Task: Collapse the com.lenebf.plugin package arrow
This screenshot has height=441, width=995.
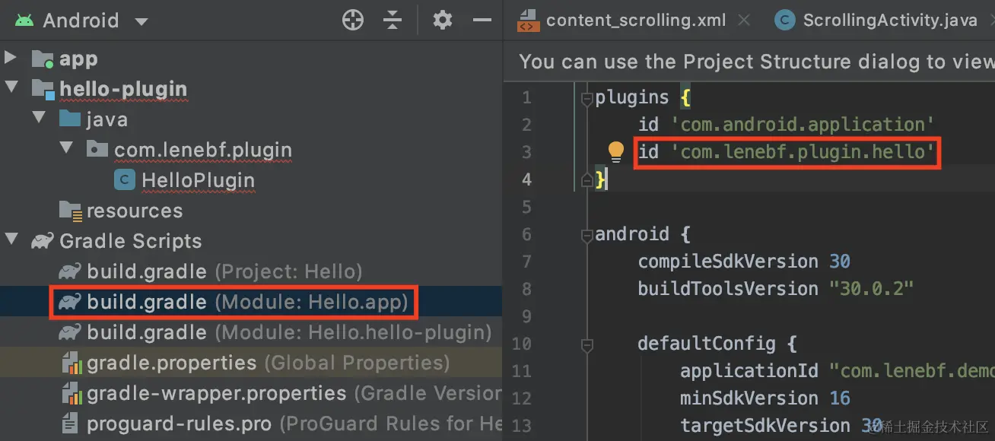Action: (x=67, y=149)
